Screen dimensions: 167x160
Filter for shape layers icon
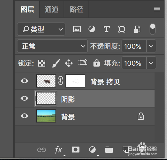click(x=122, y=29)
